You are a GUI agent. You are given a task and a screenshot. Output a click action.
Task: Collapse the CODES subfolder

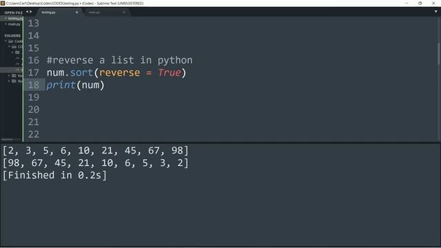9,47
